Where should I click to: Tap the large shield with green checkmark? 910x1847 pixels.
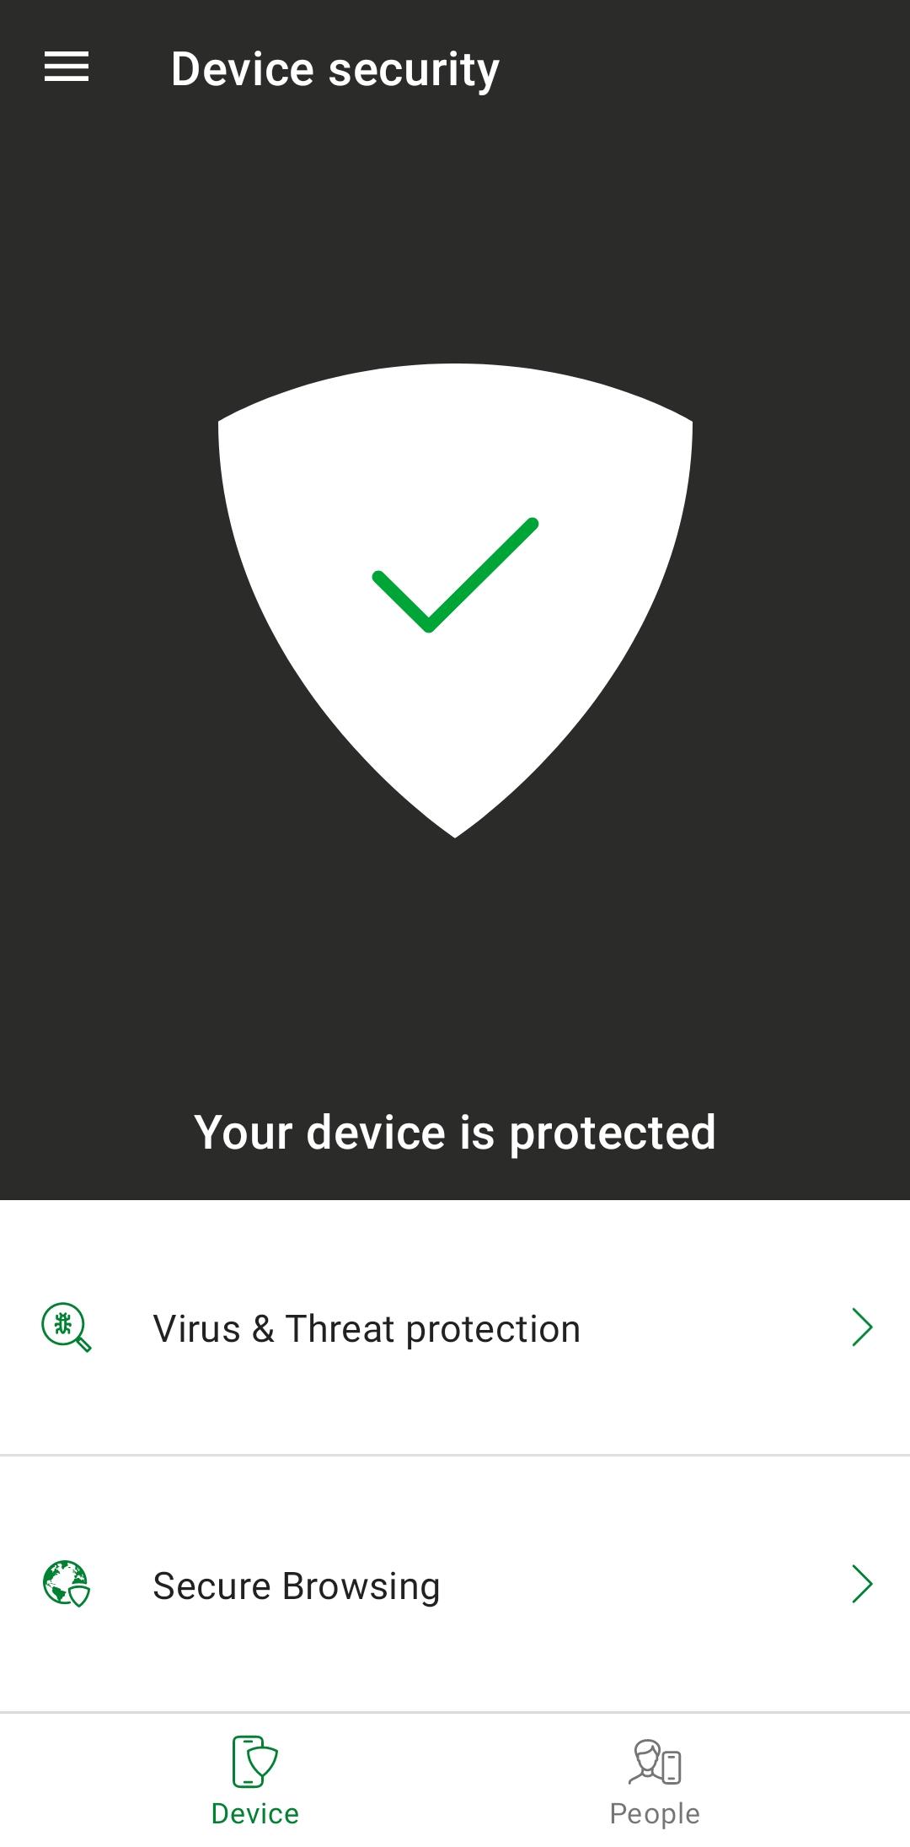point(455,600)
